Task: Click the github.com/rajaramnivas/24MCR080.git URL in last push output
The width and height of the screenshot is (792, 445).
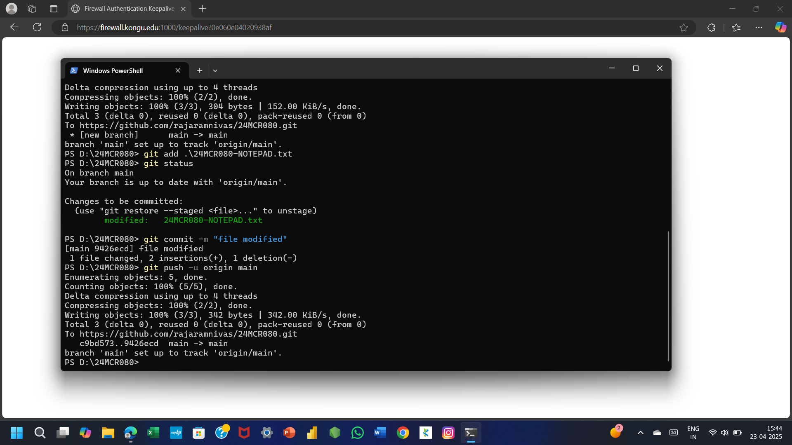Action: point(188,334)
